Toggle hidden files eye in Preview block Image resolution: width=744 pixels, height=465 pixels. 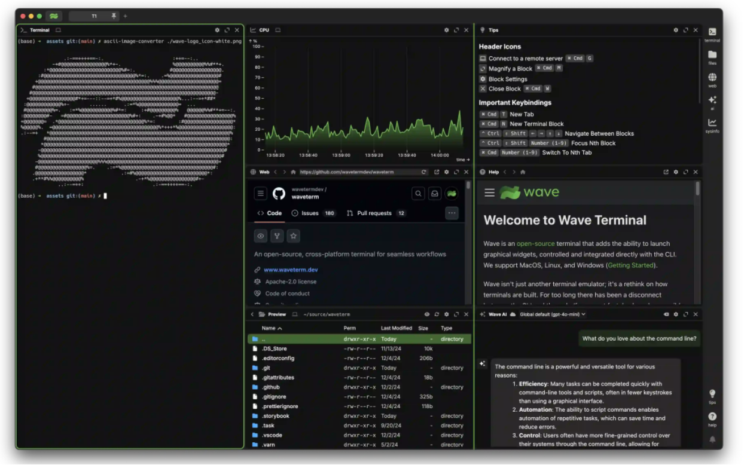tap(427, 314)
